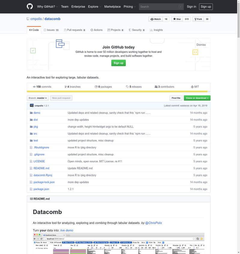Open the datacomb repository name link
Viewport: 240px width, 254px height.
pyautogui.click(x=52, y=19)
